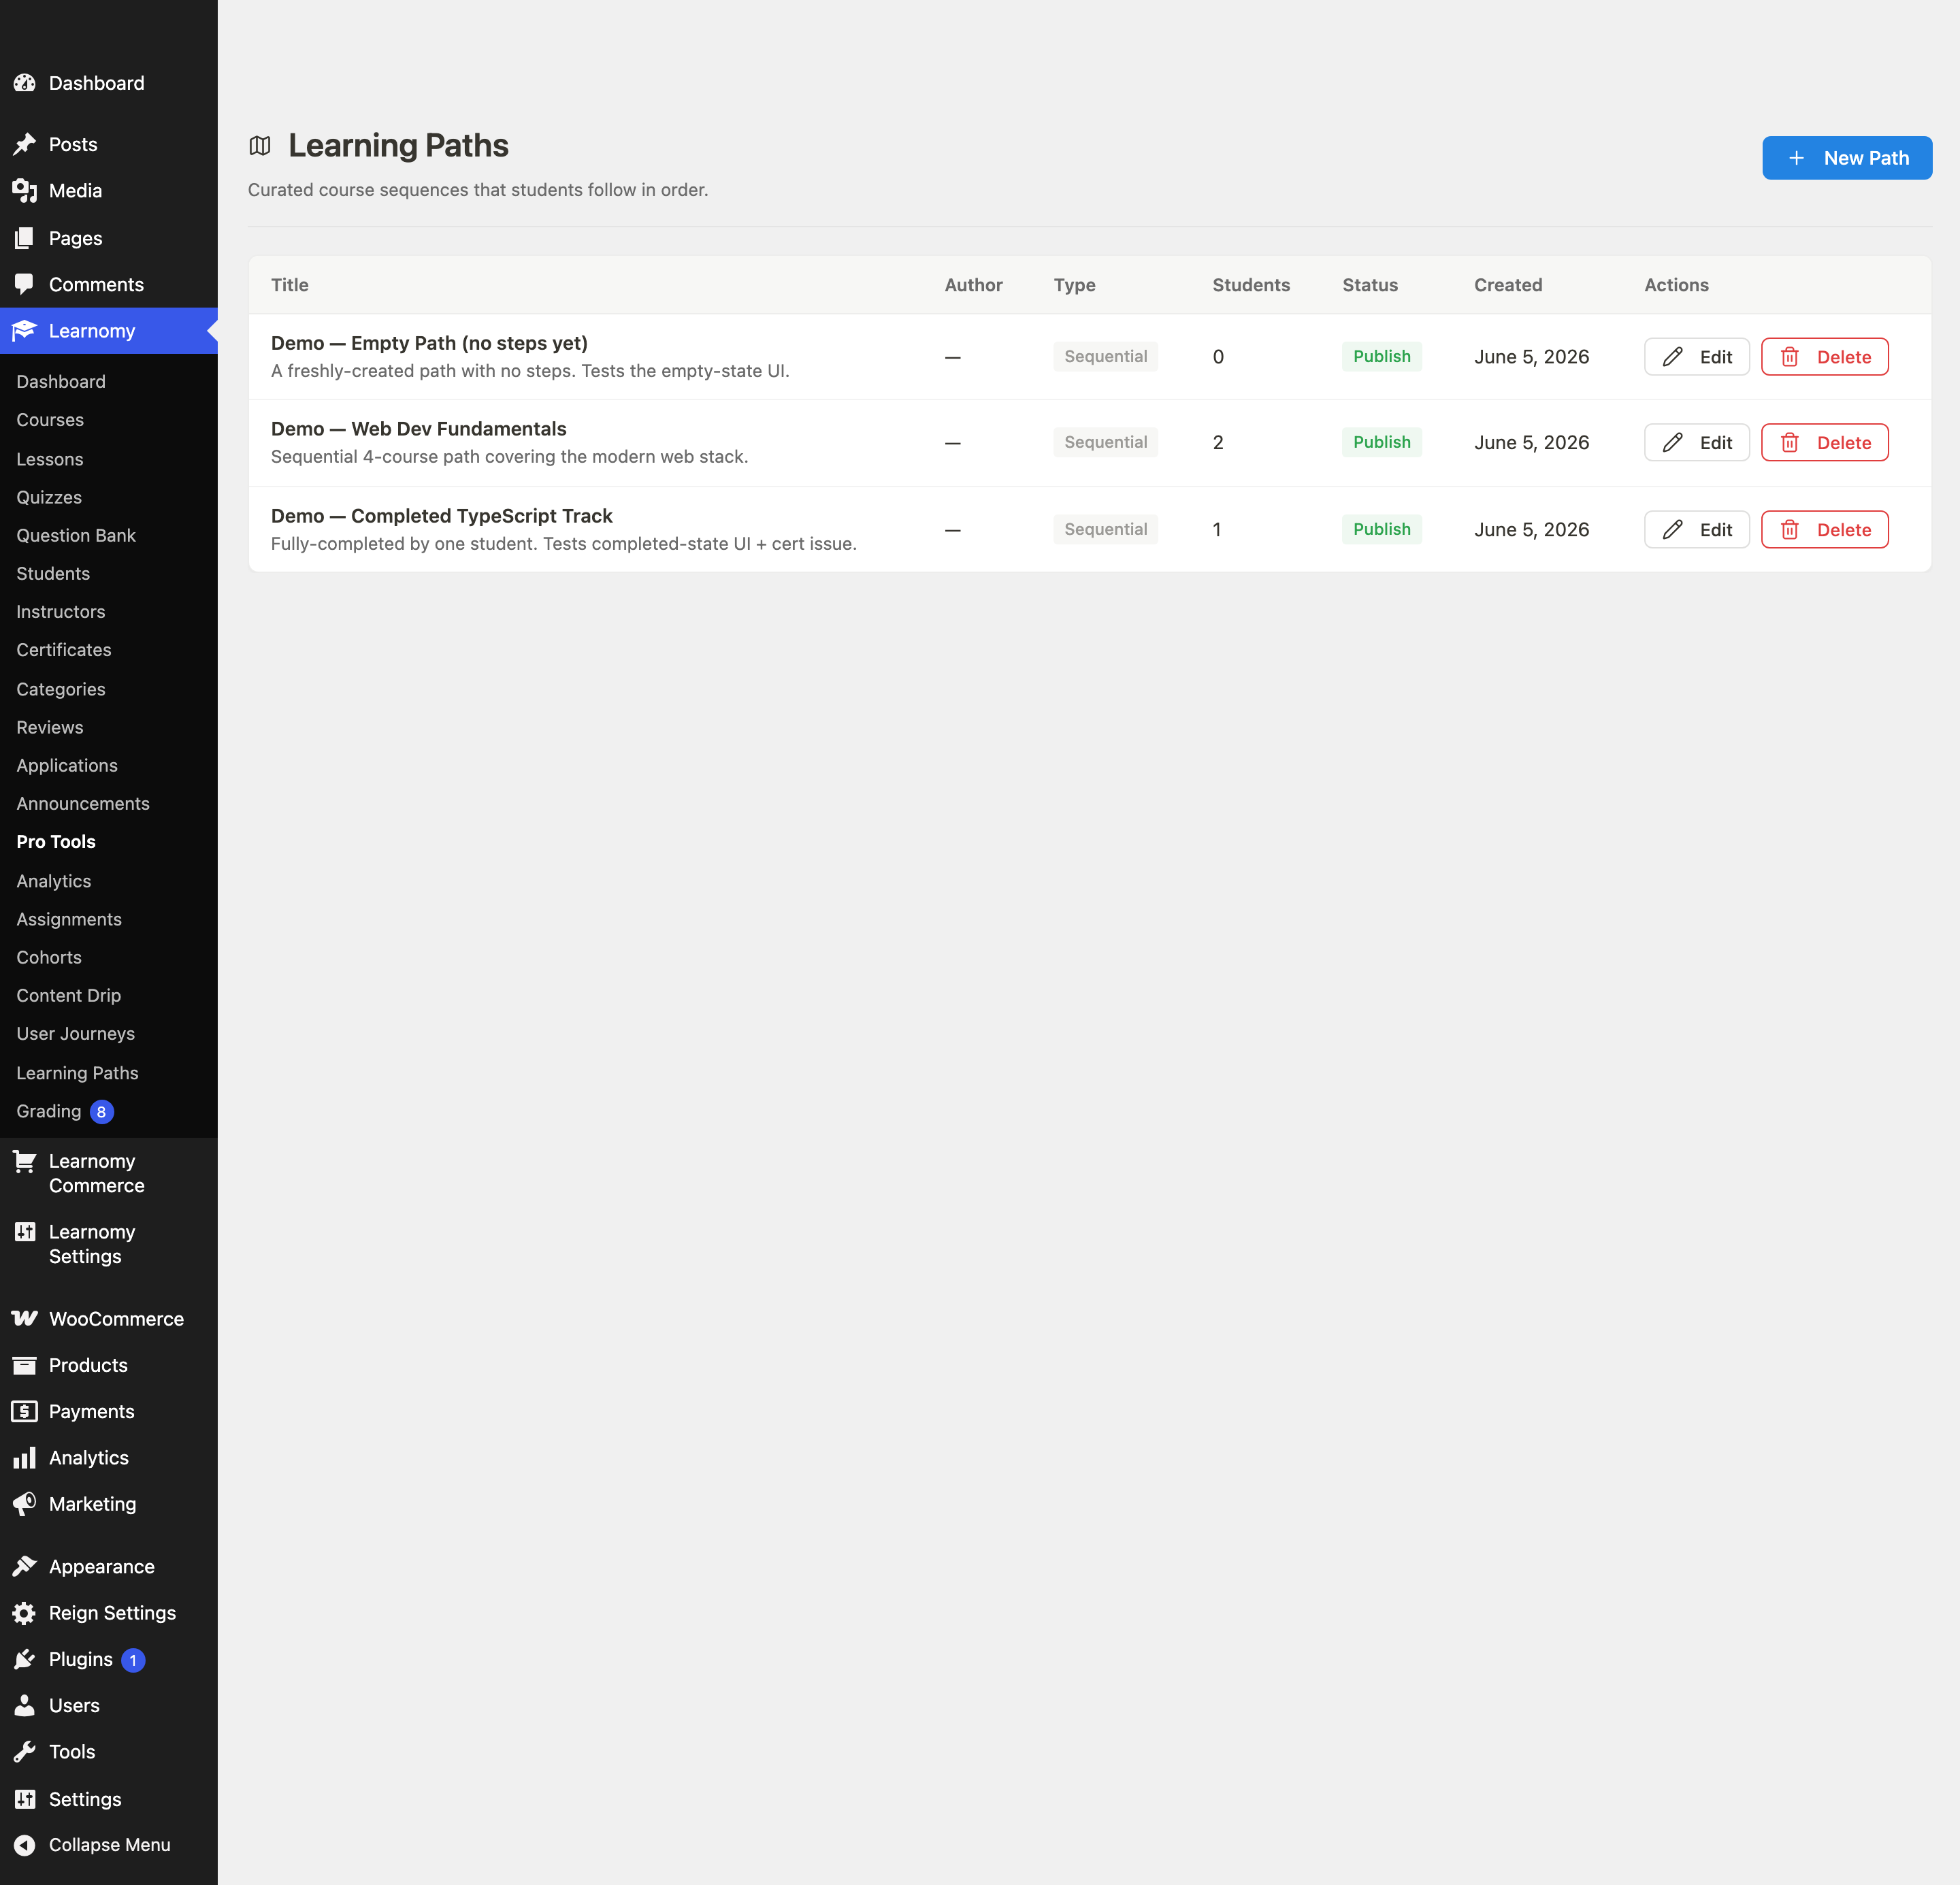Open Announcements submenu item
Viewport: 1960px width, 1885px height.
click(83, 803)
